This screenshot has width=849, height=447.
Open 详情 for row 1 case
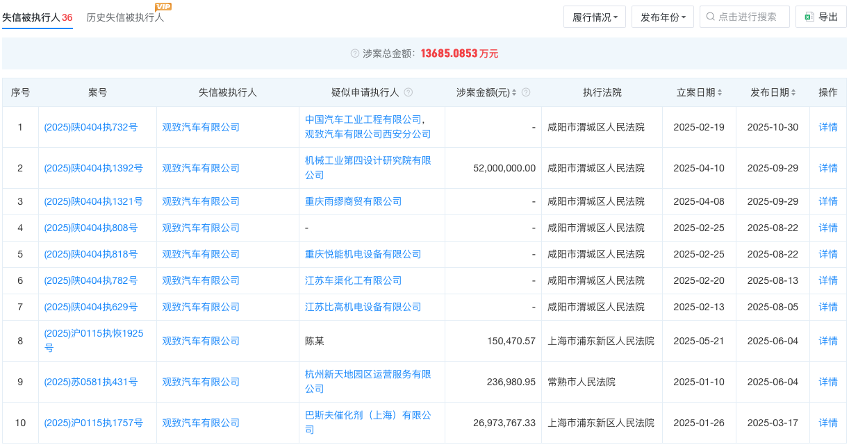point(828,127)
